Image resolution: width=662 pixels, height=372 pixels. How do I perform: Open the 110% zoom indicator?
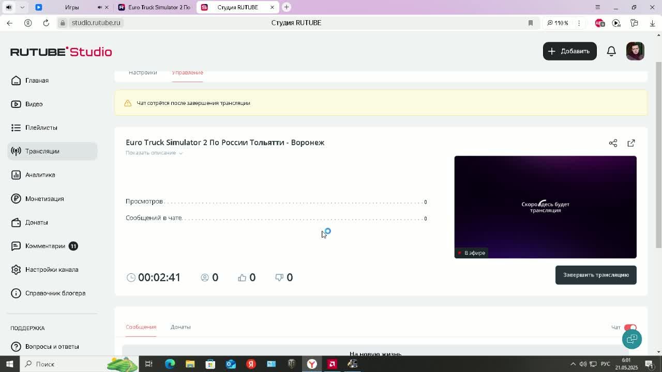(558, 23)
